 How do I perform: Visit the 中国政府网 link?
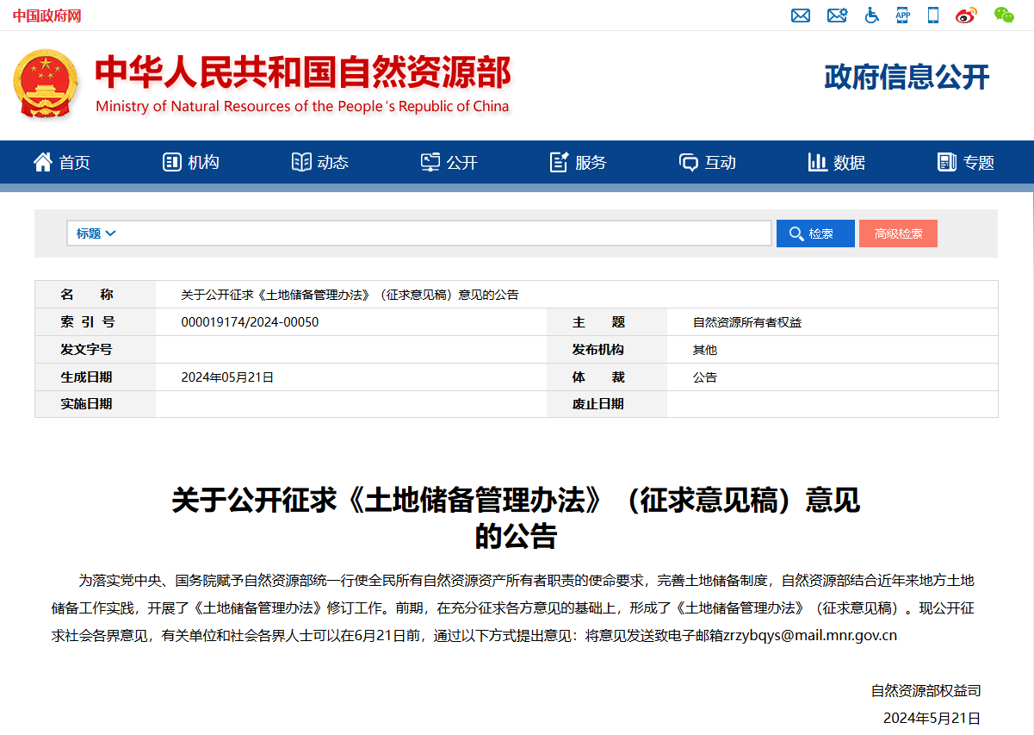45,16
